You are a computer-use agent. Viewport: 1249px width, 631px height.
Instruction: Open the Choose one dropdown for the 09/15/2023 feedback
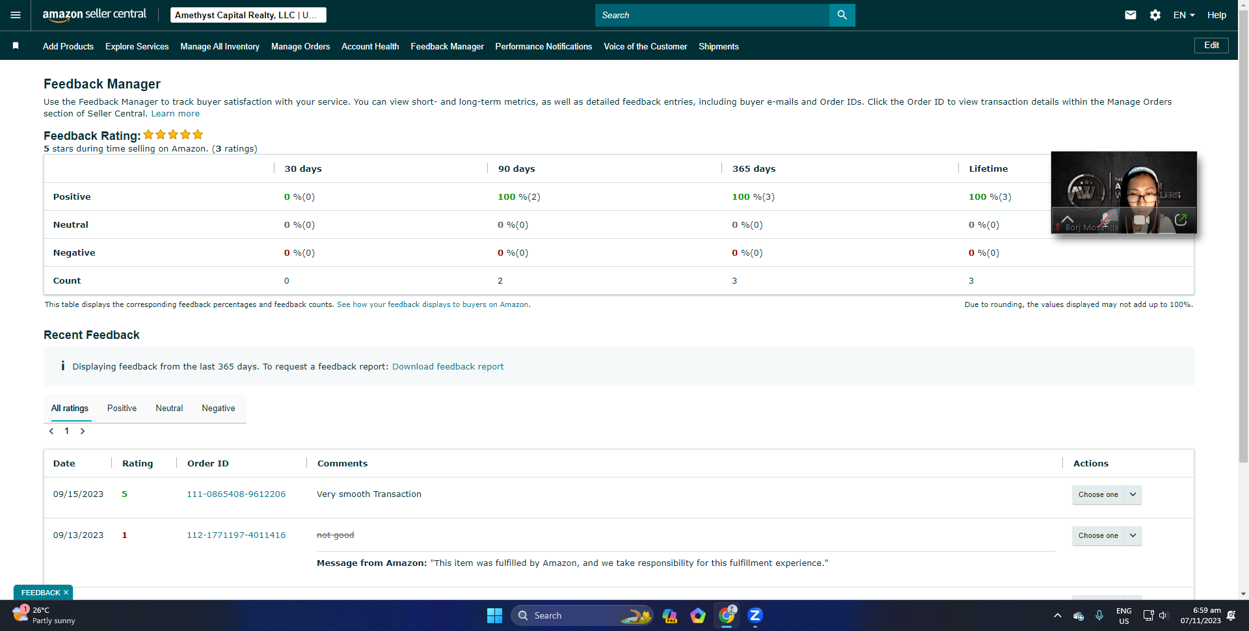click(x=1107, y=494)
